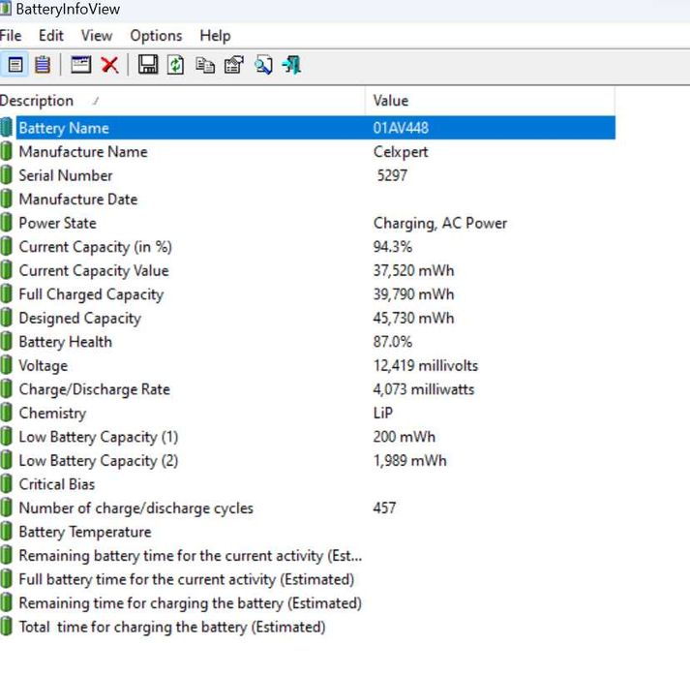Click the red X clear icon
This screenshot has height=677, width=690.
(x=109, y=65)
